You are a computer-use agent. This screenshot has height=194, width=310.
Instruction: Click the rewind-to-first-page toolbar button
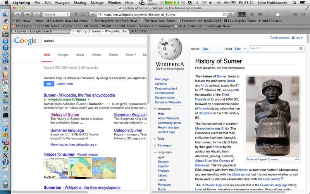pos(27,14)
